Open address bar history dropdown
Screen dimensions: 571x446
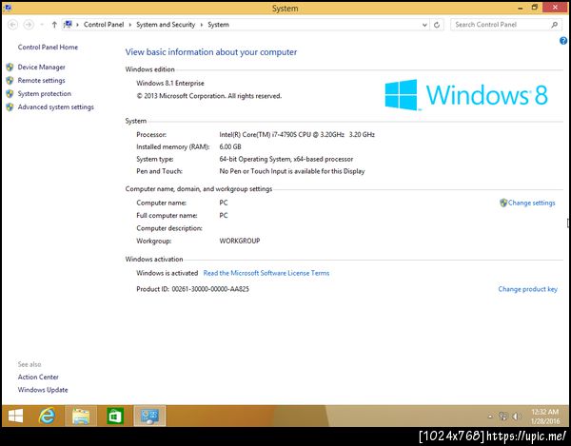pos(424,25)
